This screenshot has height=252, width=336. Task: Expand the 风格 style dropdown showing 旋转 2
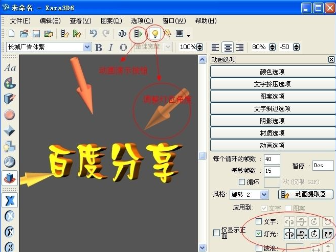click(264, 195)
